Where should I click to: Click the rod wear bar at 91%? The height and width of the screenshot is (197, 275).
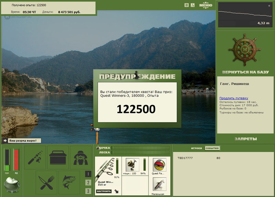pos(117,166)
